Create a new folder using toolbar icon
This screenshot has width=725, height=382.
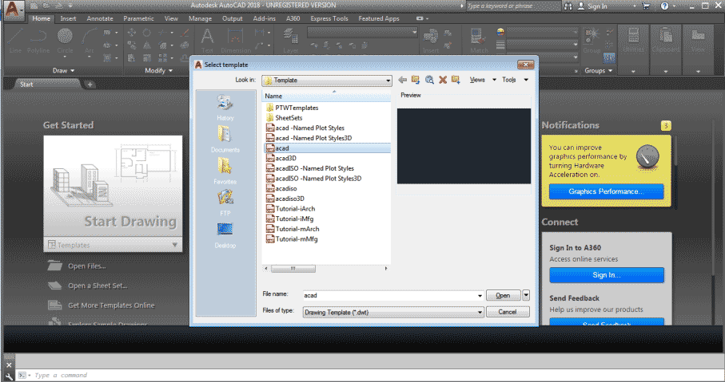pos(455,80)
